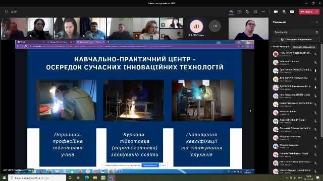Open the more actions ellipsis in toolbar
This screenshot has height=181, width=323.
pos(263,12)
